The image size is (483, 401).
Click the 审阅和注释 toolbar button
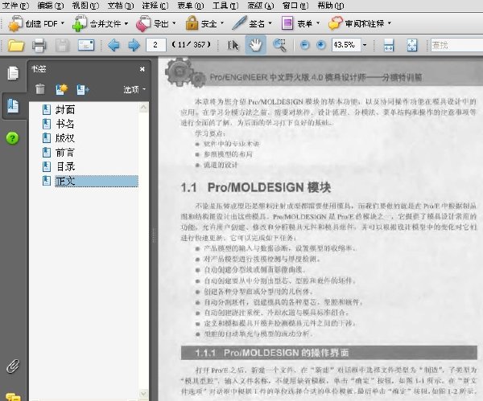tap(360, 23)
